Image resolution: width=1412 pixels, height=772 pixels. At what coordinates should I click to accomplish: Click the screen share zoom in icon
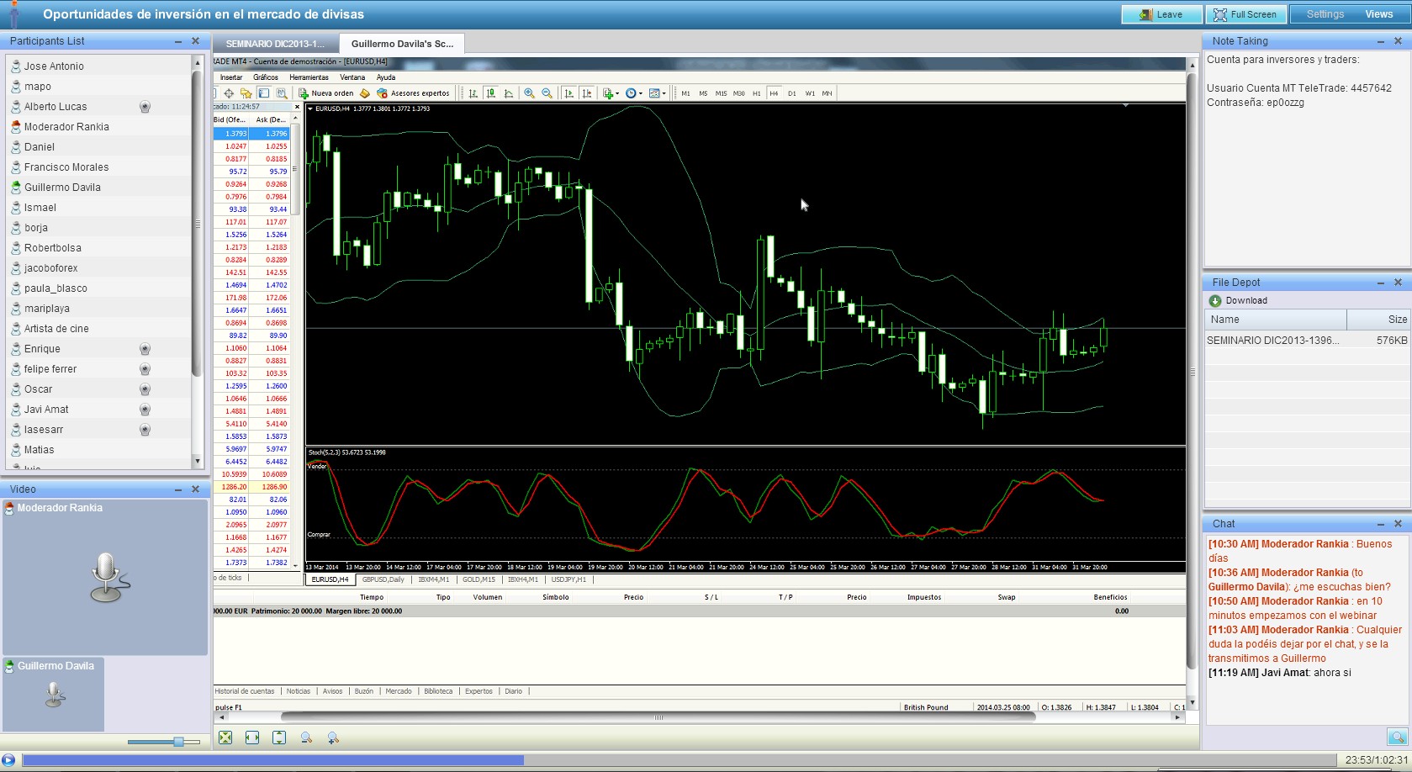pos(333,738)
